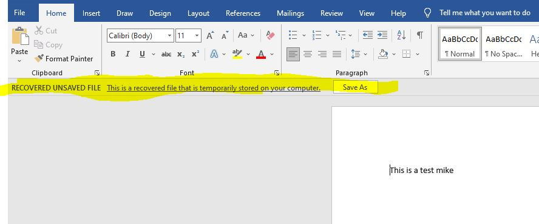The image size is (539, 224).
Task: Click the text 'This is a test mike'
Action: pyautogui.click(x=422, y=170)
